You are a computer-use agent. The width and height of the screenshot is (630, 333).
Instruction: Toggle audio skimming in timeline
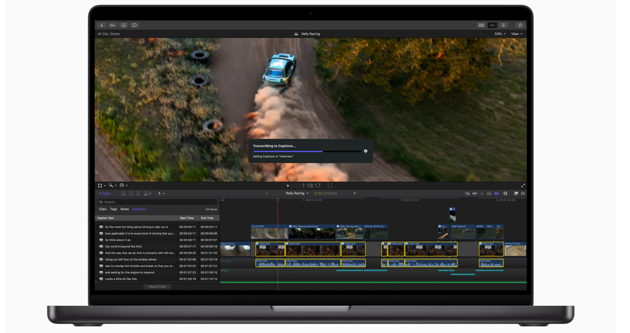coord(474,194)
